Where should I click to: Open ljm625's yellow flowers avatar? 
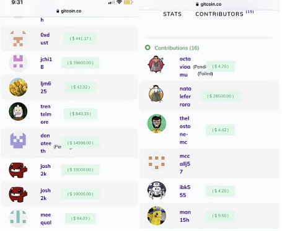pyautogui.click(x=18, y=87)
